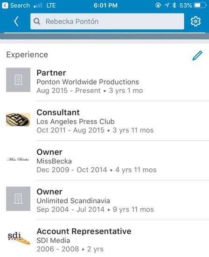Tap the MissBecka script logo
209x257 pixels.
[18, 159]
